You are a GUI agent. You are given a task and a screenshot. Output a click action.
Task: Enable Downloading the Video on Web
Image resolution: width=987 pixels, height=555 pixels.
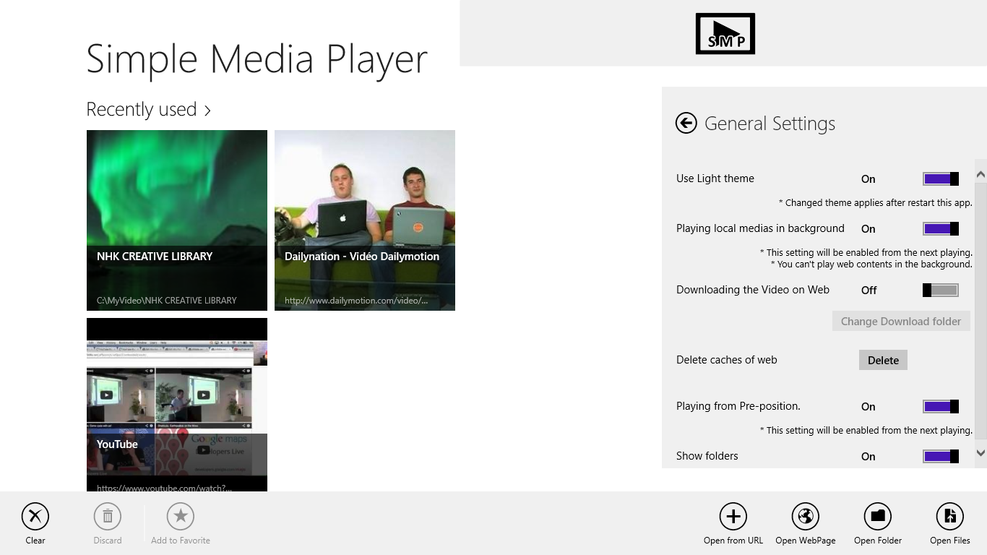[941, 291]
